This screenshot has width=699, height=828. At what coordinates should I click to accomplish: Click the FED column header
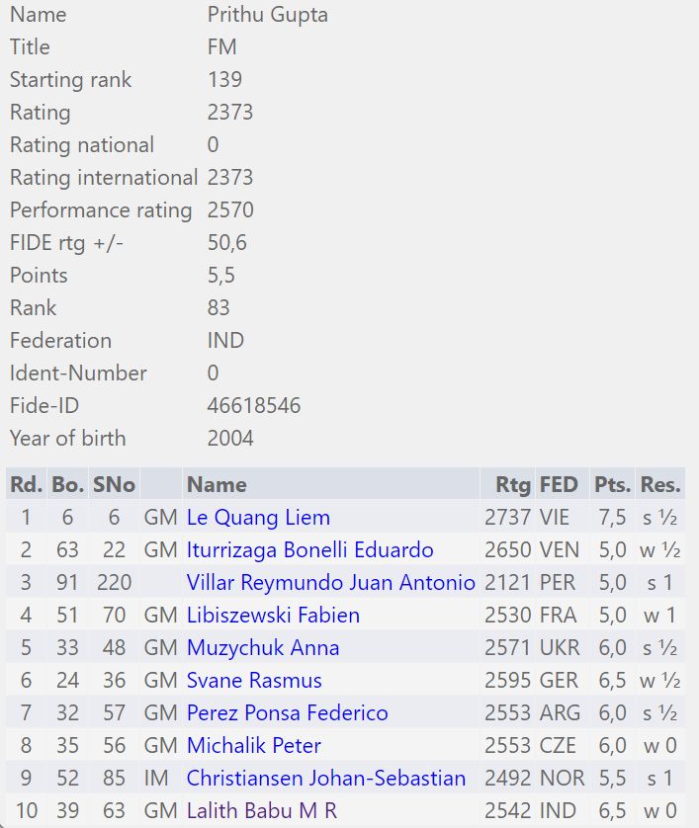coord(559,485)
